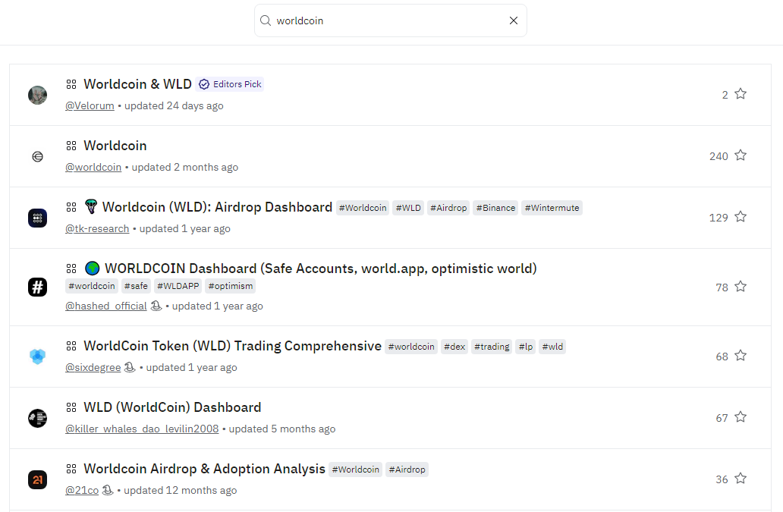This screenshot has width=783, height=512.
Task: Click the tk-research avatar icon
Action: pos(37,218)
